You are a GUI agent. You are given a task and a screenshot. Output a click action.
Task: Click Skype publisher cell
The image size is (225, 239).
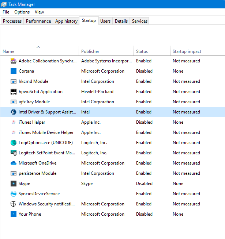87,184
